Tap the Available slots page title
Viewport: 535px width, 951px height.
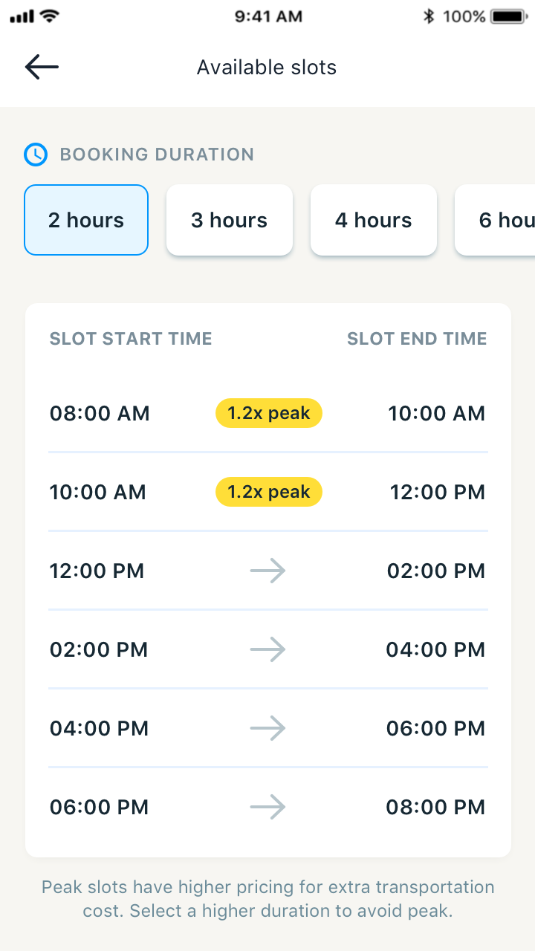[267, 68]
